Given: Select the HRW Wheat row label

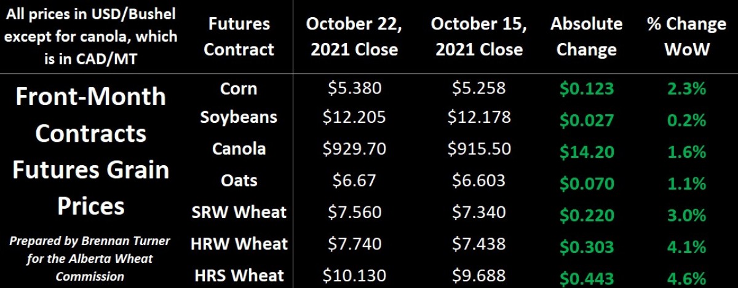Looking at the screenshot, I should coord(239,244).
